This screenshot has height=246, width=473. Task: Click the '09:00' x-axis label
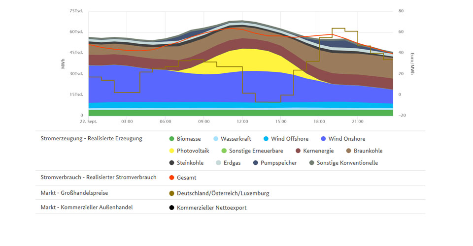pos(204,122)
